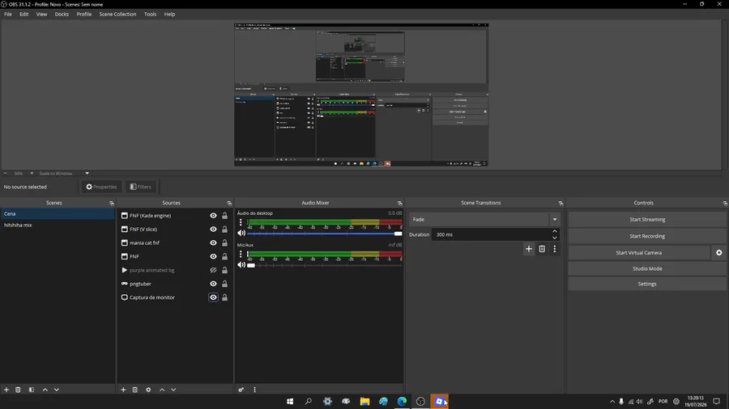Click Start Streaming button
Screen dimensions: 729x409
(x=647, y=220)
